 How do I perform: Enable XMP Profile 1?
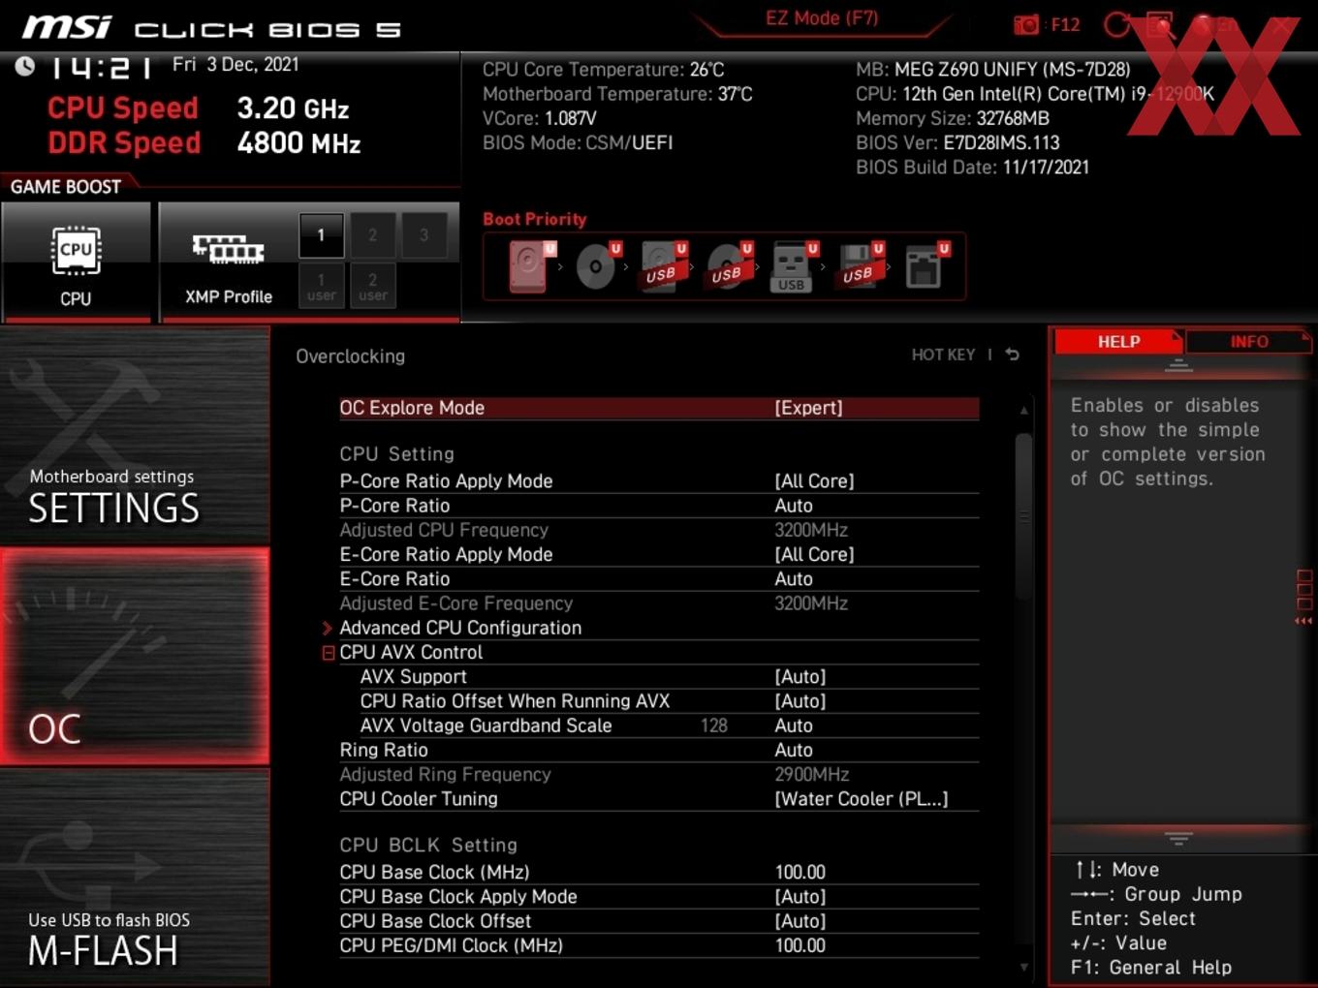coord(321,234)
